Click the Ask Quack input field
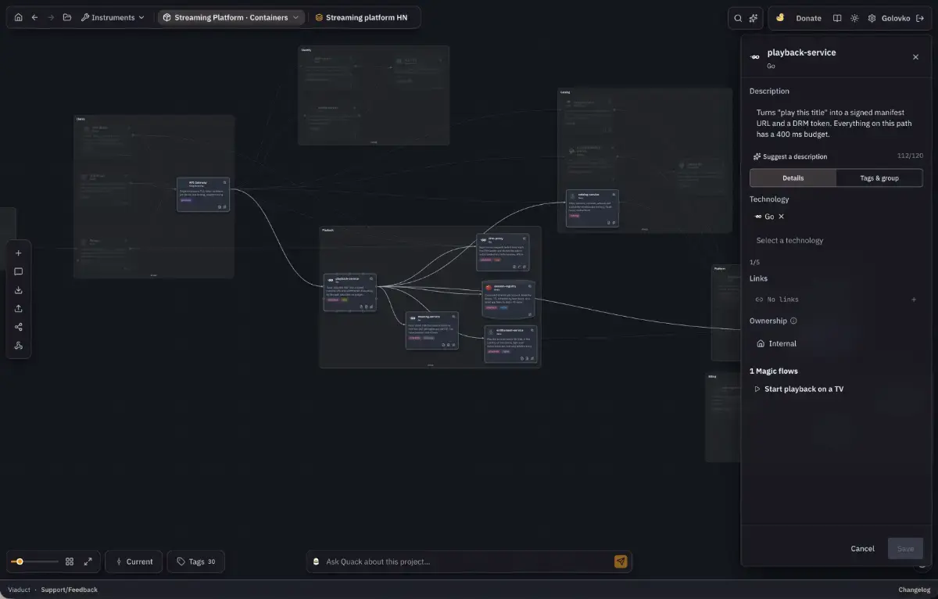This screenshot has height=599, width=938. (467, 561)
